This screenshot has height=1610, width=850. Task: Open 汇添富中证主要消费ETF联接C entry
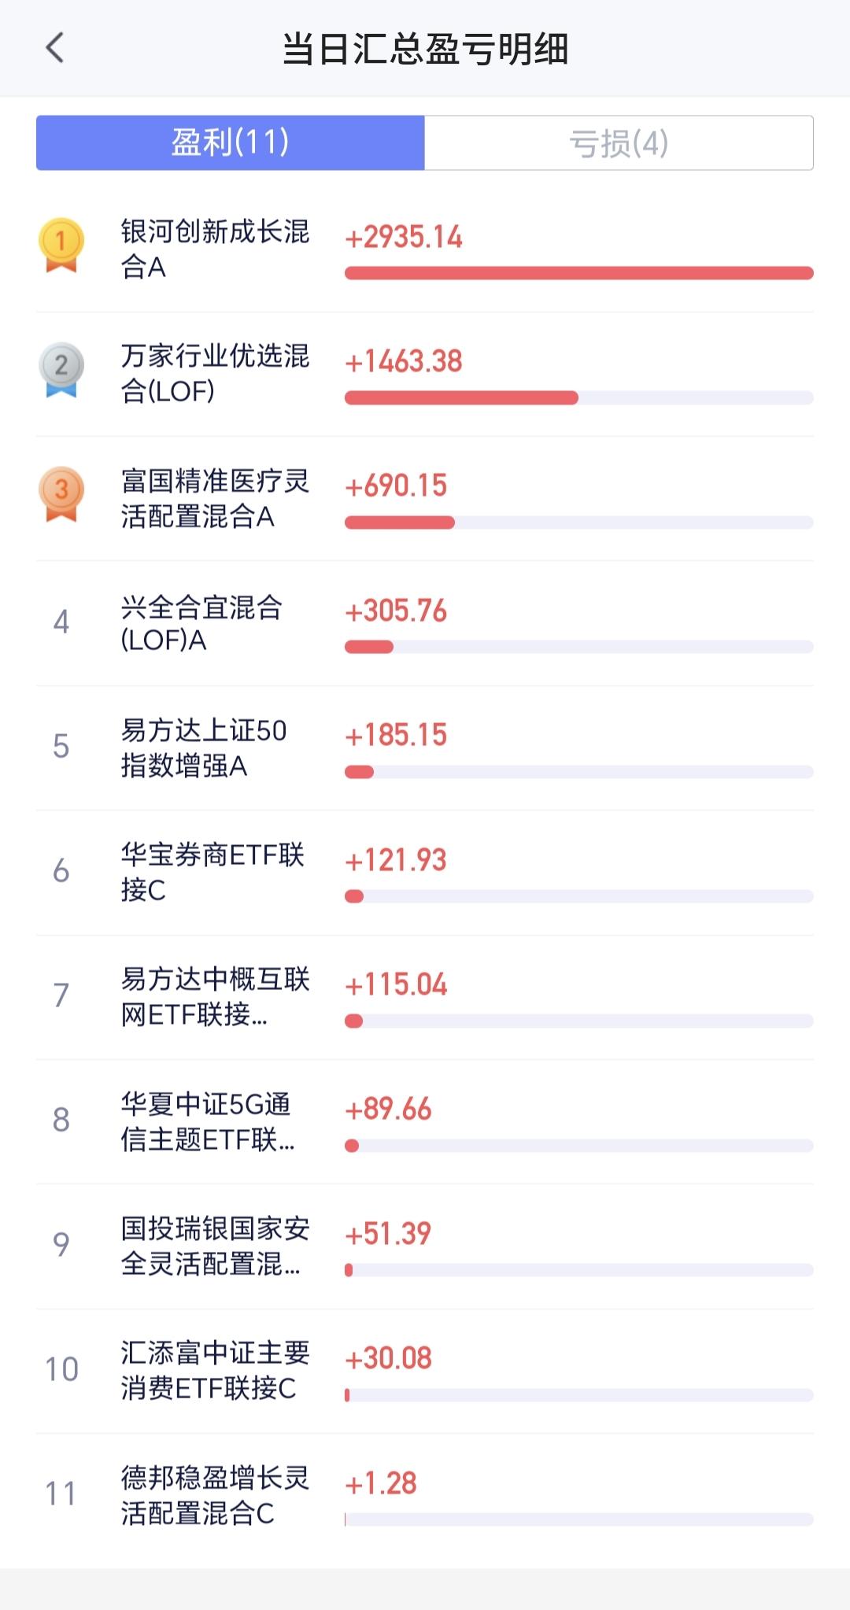click(425, 1371)
